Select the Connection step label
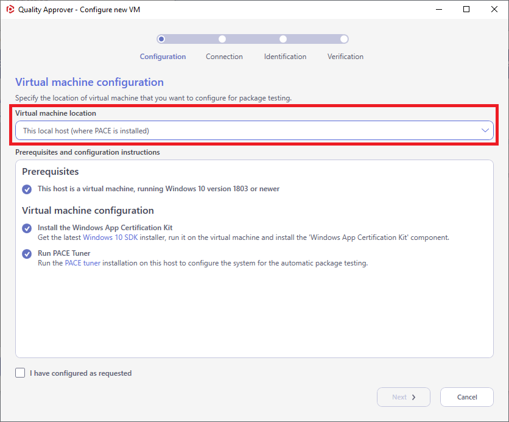This screenshot has height=422, width=509. 224,57
